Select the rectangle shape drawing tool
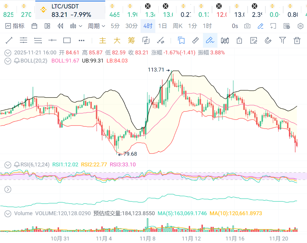This screenshot has height=243, width=307. click(x=67, y=40)
